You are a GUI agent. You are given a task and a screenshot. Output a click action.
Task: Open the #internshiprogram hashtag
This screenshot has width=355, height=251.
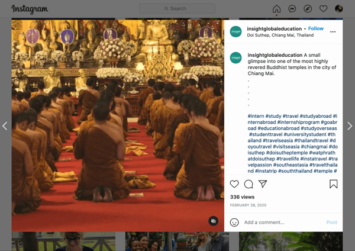(298, 122)
